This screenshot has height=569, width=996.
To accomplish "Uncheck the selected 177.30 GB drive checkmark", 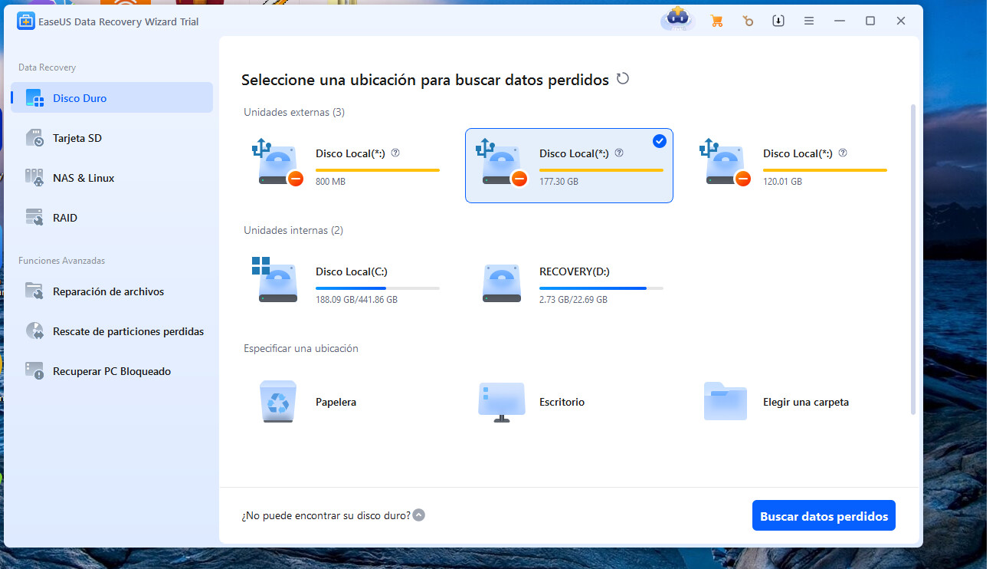I will point(659,141).
